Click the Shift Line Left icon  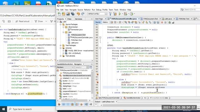(x=154, y=22)
